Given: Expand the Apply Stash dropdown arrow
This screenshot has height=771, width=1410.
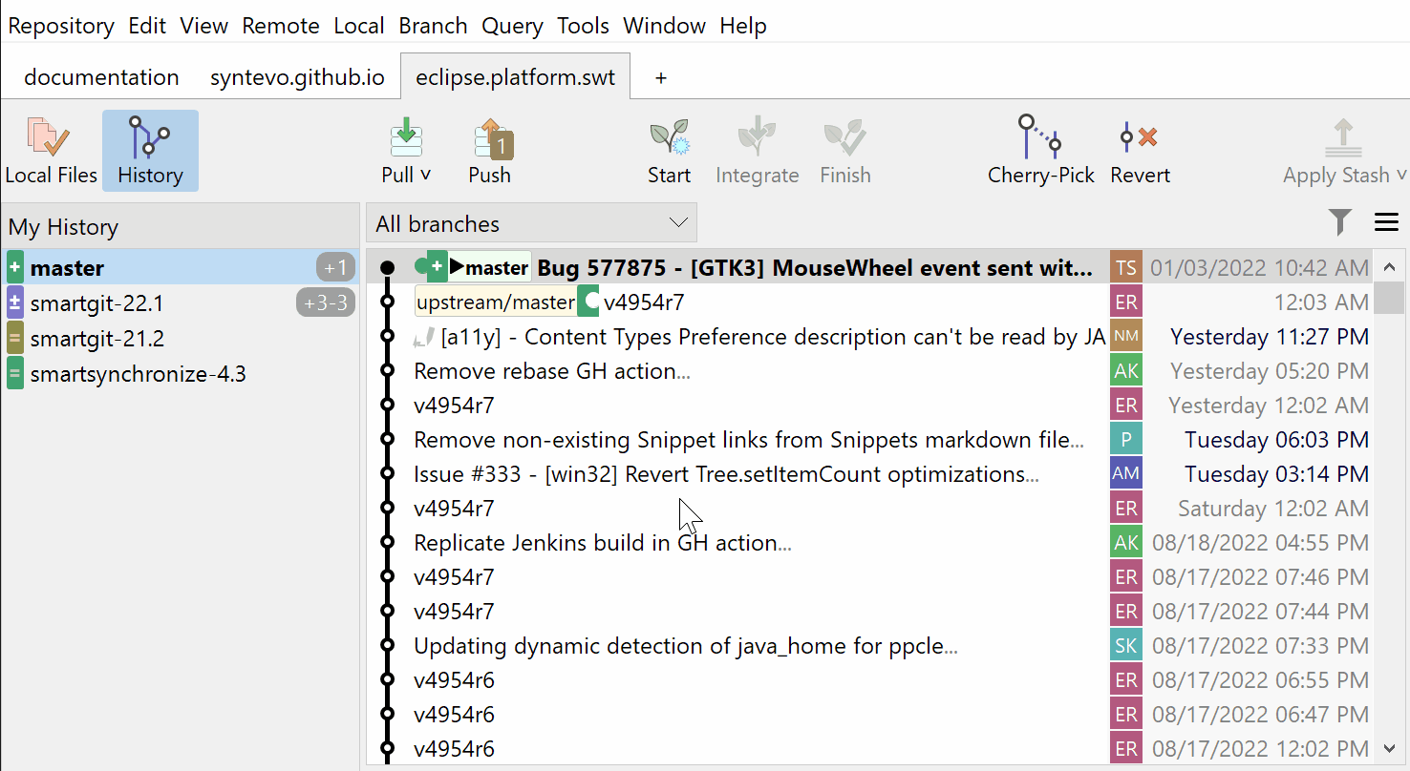Looking at the screenshot, I should coord(1400,175).
